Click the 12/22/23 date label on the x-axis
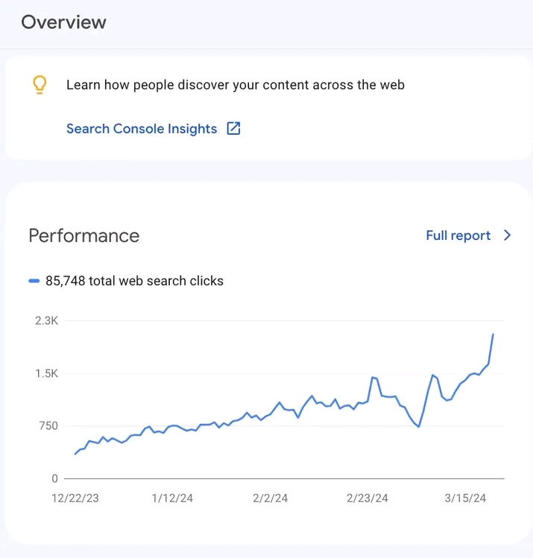533x558 pixels. pos(75,498)
